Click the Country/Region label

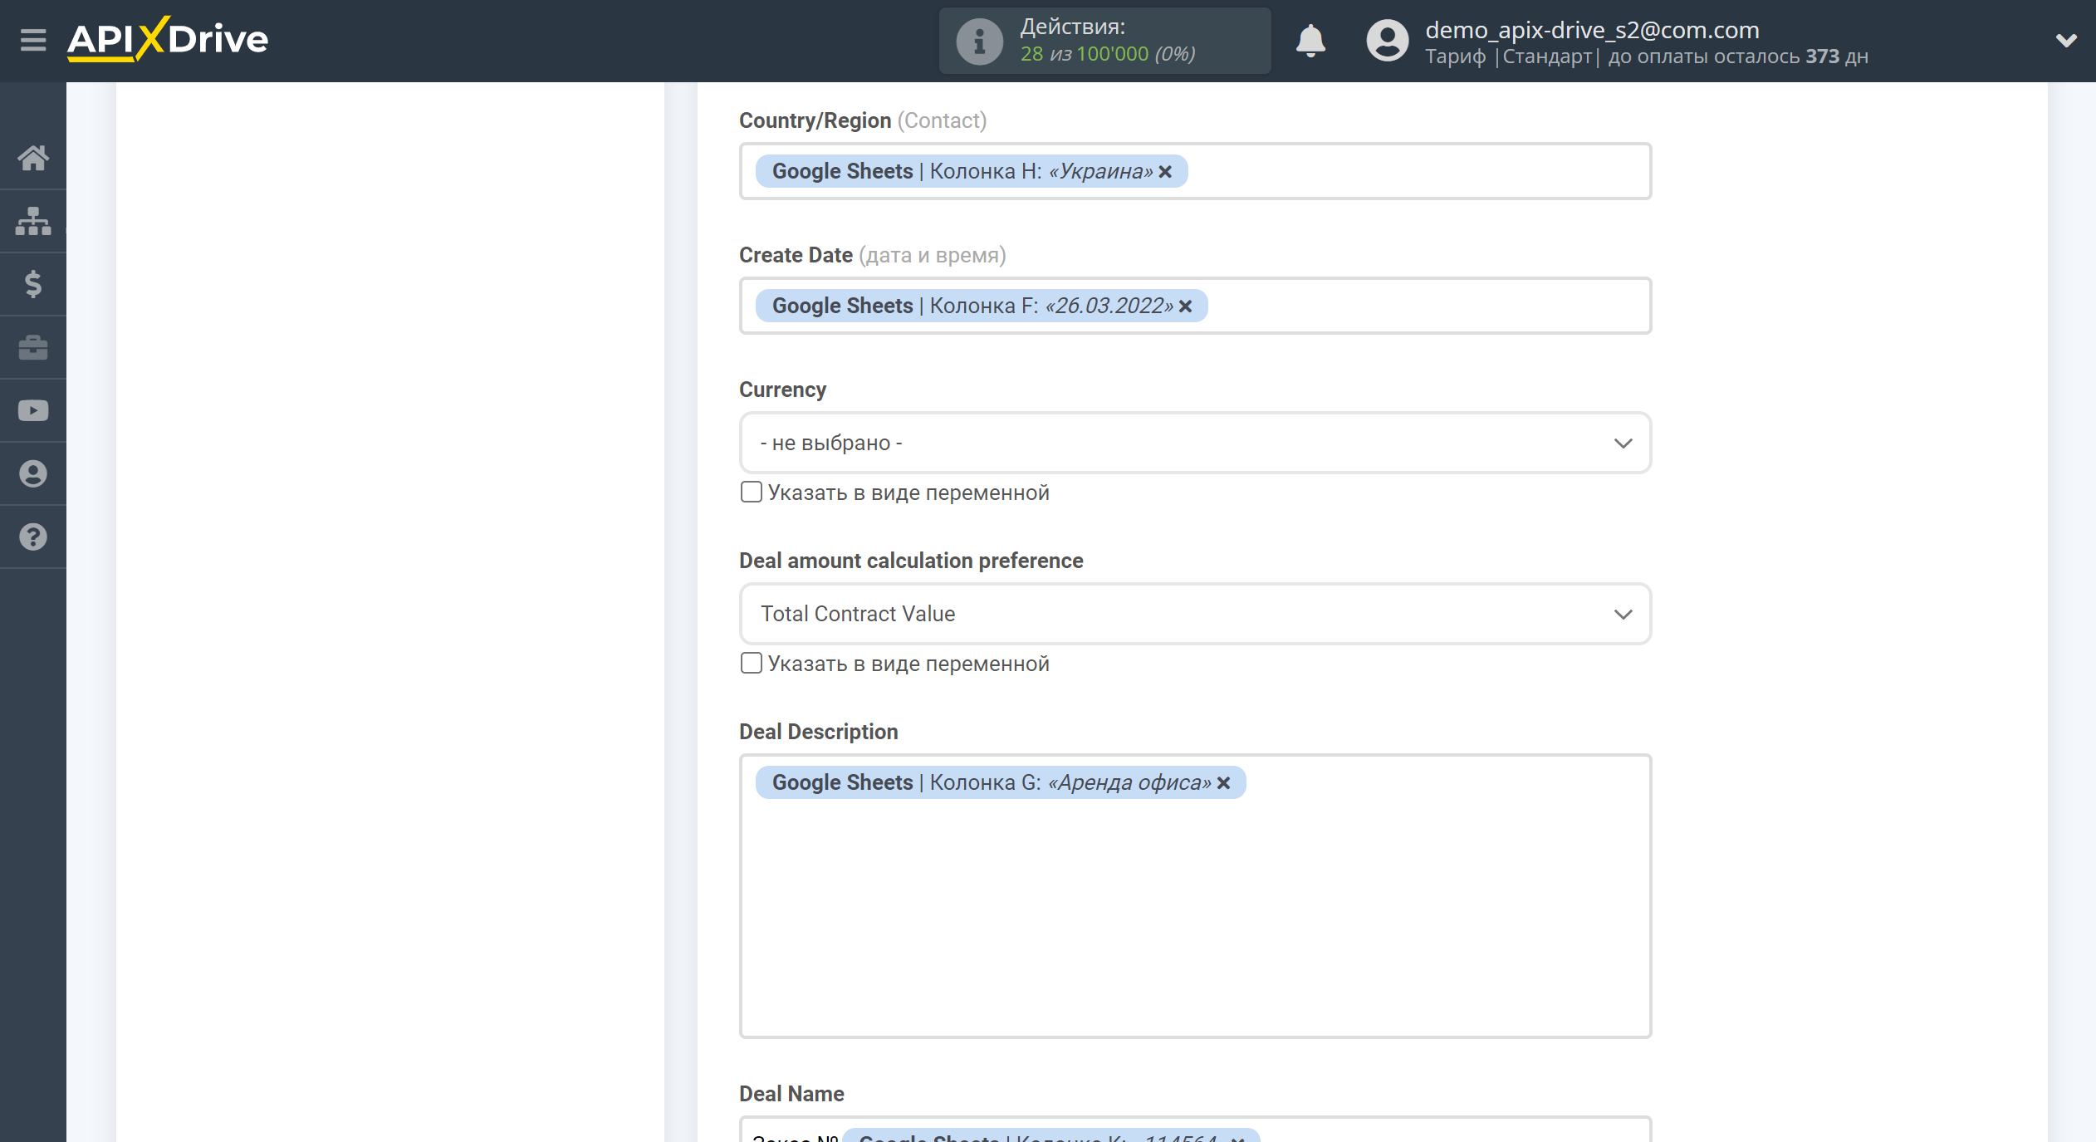pos(815,120)
